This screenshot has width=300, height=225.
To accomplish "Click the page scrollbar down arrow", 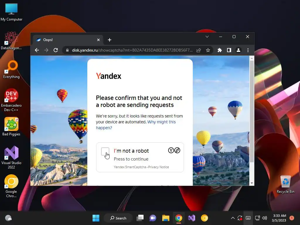I will point(252,183).
